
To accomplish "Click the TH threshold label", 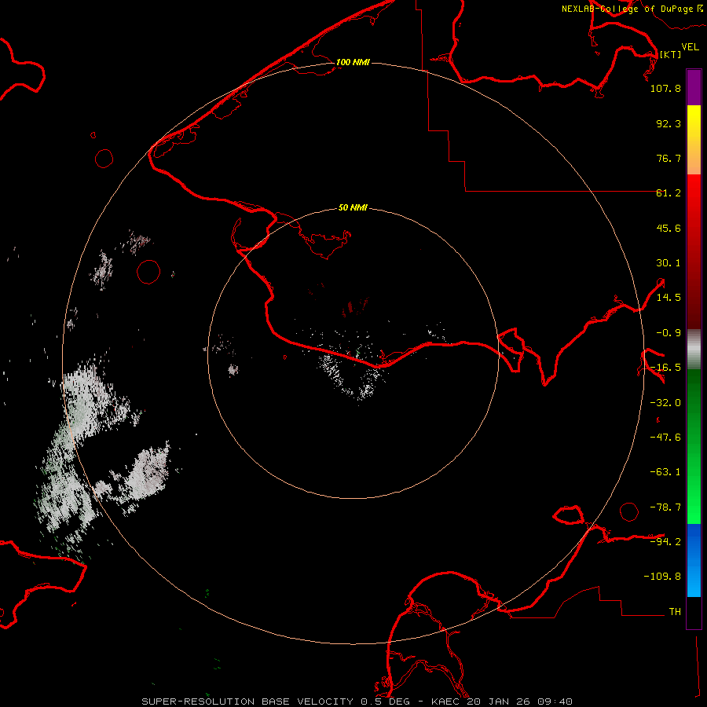I will coord(675,612).
